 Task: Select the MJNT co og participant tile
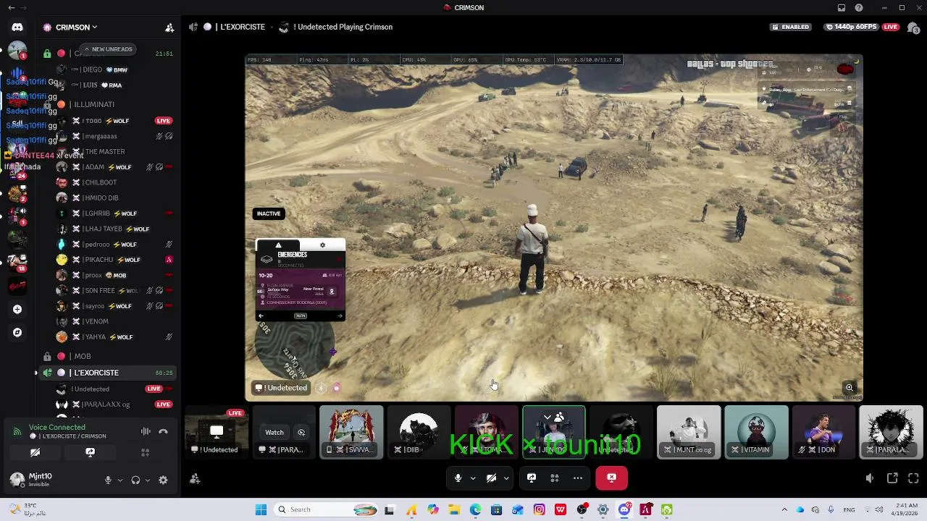point(689,432)
